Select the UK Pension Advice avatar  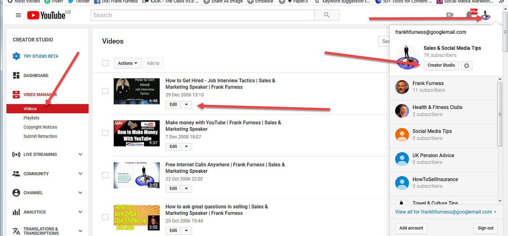pos(402,159)
